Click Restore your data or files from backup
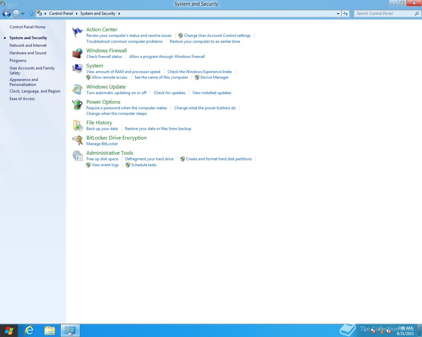Viewport: 422px width, 337px height. [158, 129]
